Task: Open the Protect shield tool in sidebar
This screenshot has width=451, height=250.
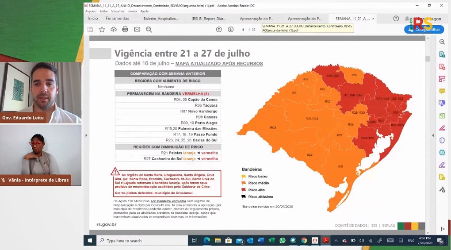Action: point(442,140)
